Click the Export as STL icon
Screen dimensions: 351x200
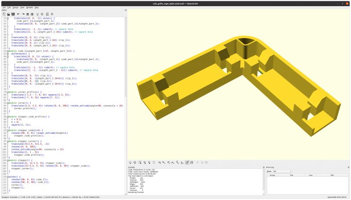click(47, 14)
